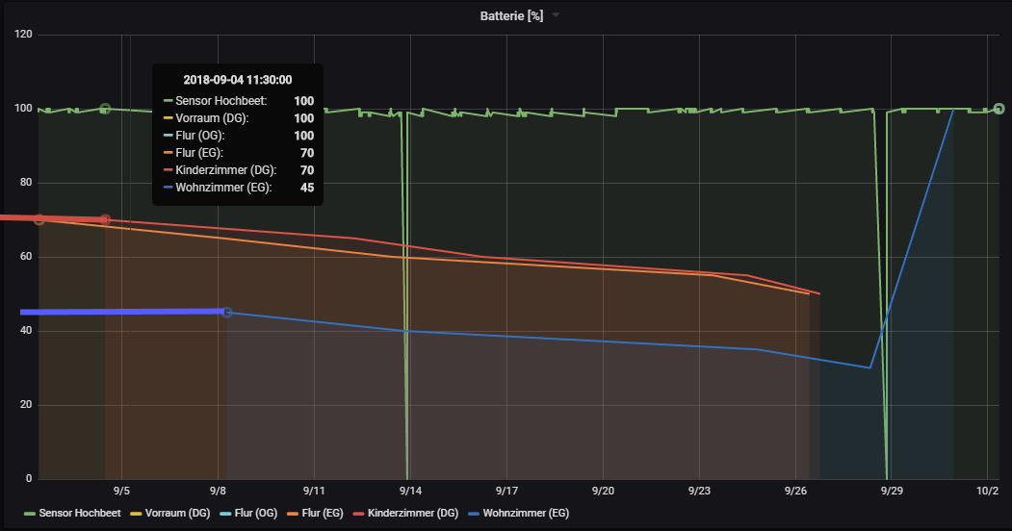The width and height of the screenshot is (1012, 531).
Task: Open the light blue Flur (OG) color swatch
Action: 225,514
